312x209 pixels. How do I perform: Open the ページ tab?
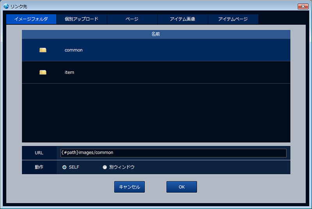(x=132, y=19)
